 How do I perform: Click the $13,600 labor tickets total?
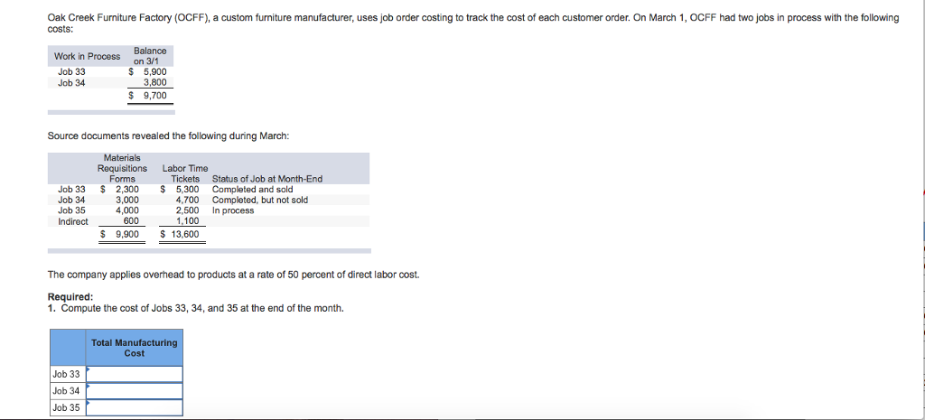tap(180, 234)
